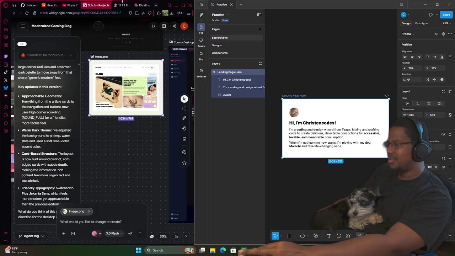Toggle Figma auto layout icon in Layout section

450,91
